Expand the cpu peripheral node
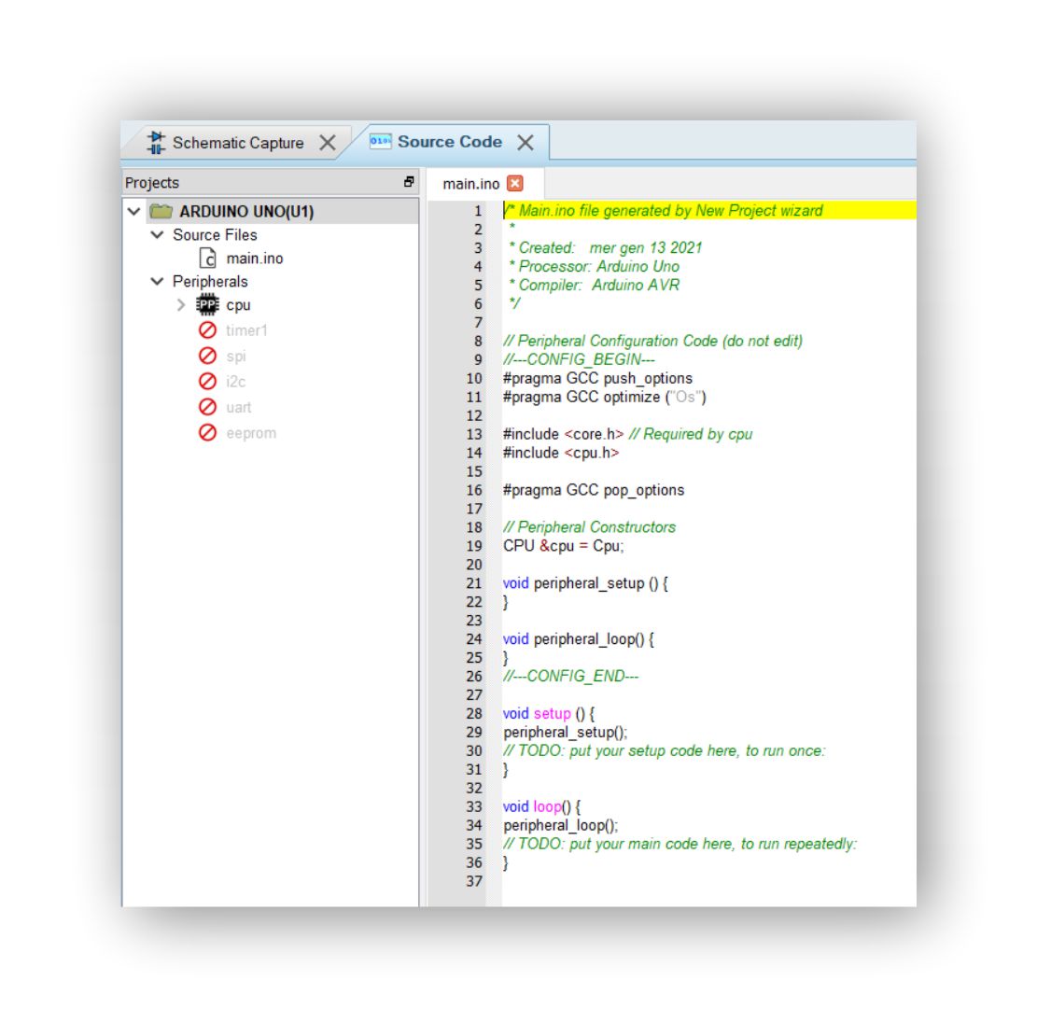1051x1036 pixels. 181,305
